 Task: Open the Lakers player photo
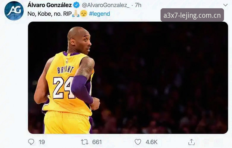coord(128,78)
